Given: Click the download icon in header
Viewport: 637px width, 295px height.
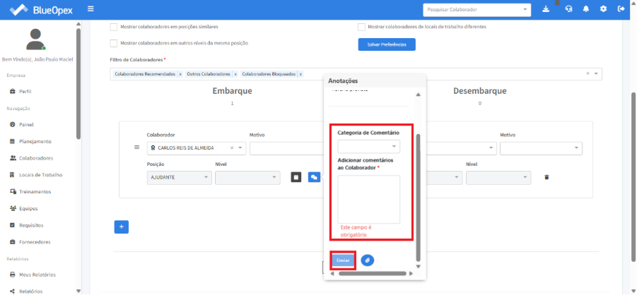Looking at the screenshot, I should point(546,9).
